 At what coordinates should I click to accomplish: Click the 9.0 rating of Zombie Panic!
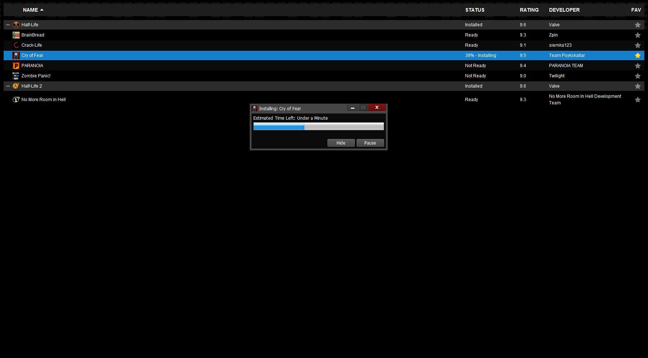(523, 76)
